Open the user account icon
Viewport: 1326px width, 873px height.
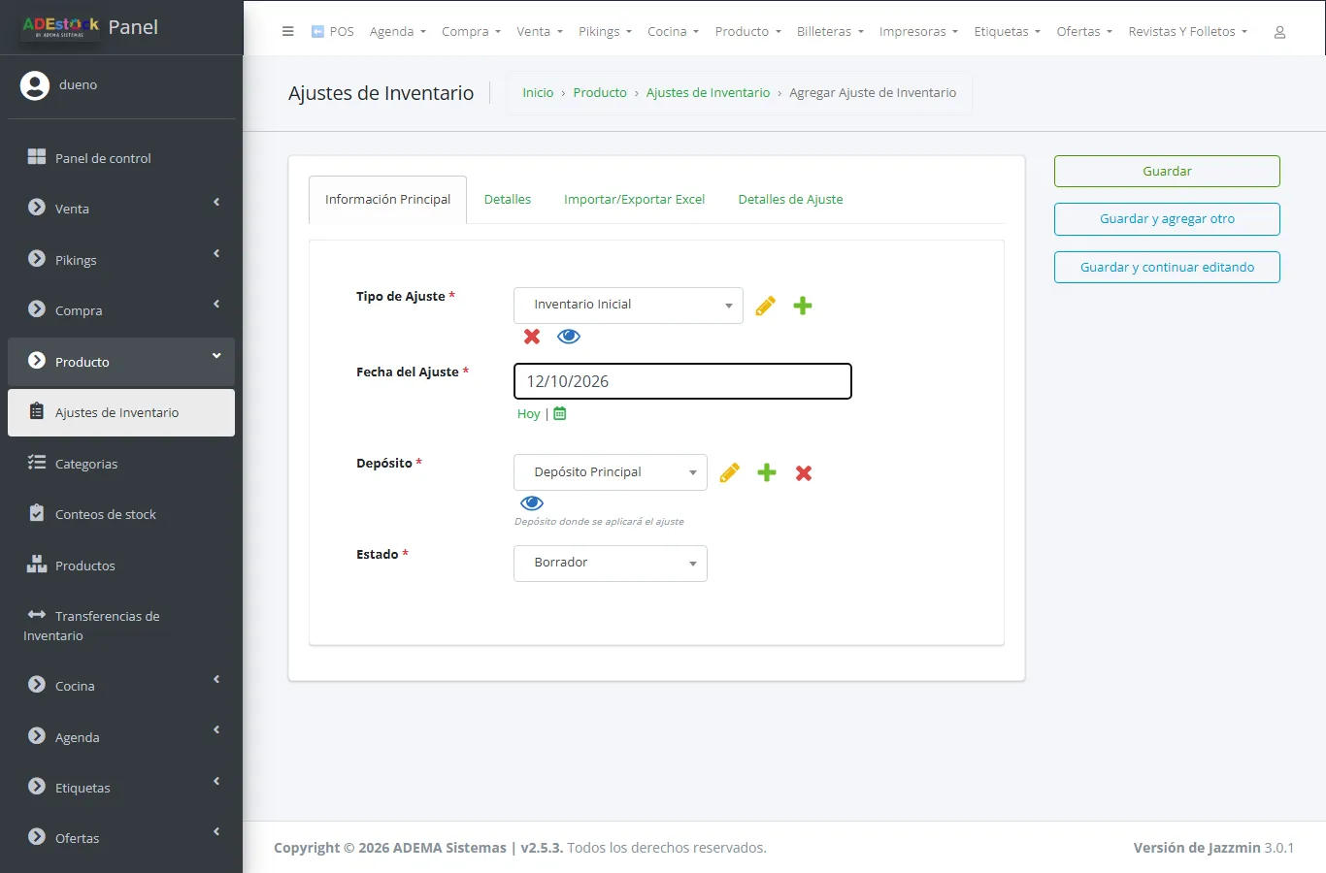point(1279,32)
